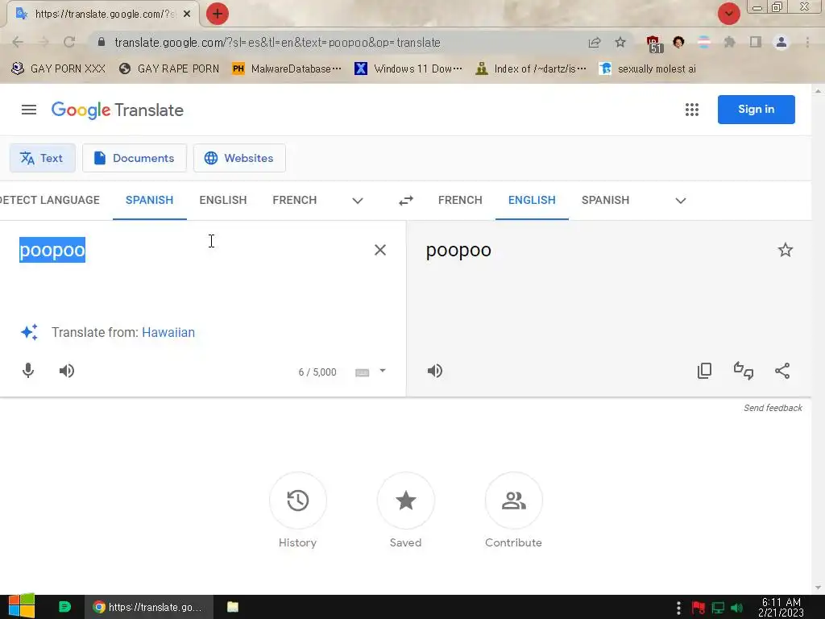Bookmark this page with the star
Image resolution: width=825 pixels, height=619 pixels.
click(620, 42)
